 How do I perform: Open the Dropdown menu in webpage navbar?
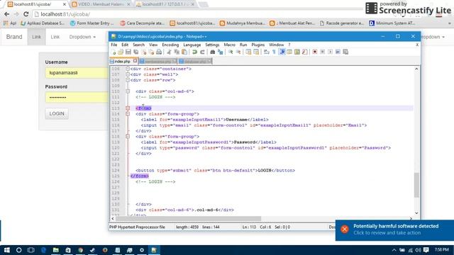pos(82,37)
